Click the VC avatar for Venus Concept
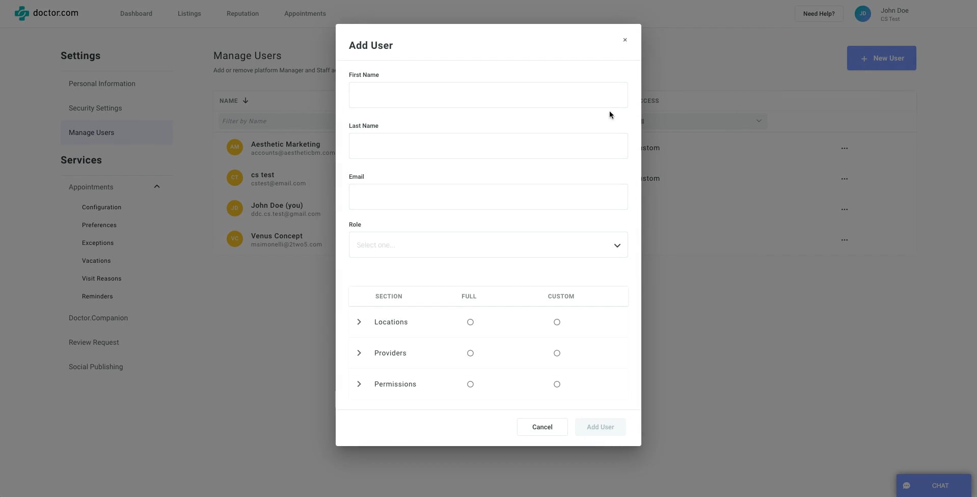This screenshot has height=497, width=977. [234, 239]
